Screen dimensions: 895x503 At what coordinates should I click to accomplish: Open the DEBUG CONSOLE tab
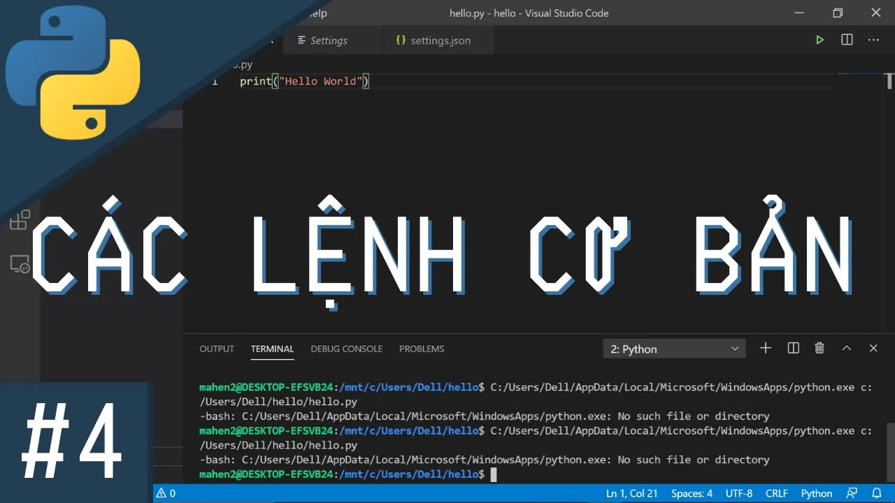347,349
